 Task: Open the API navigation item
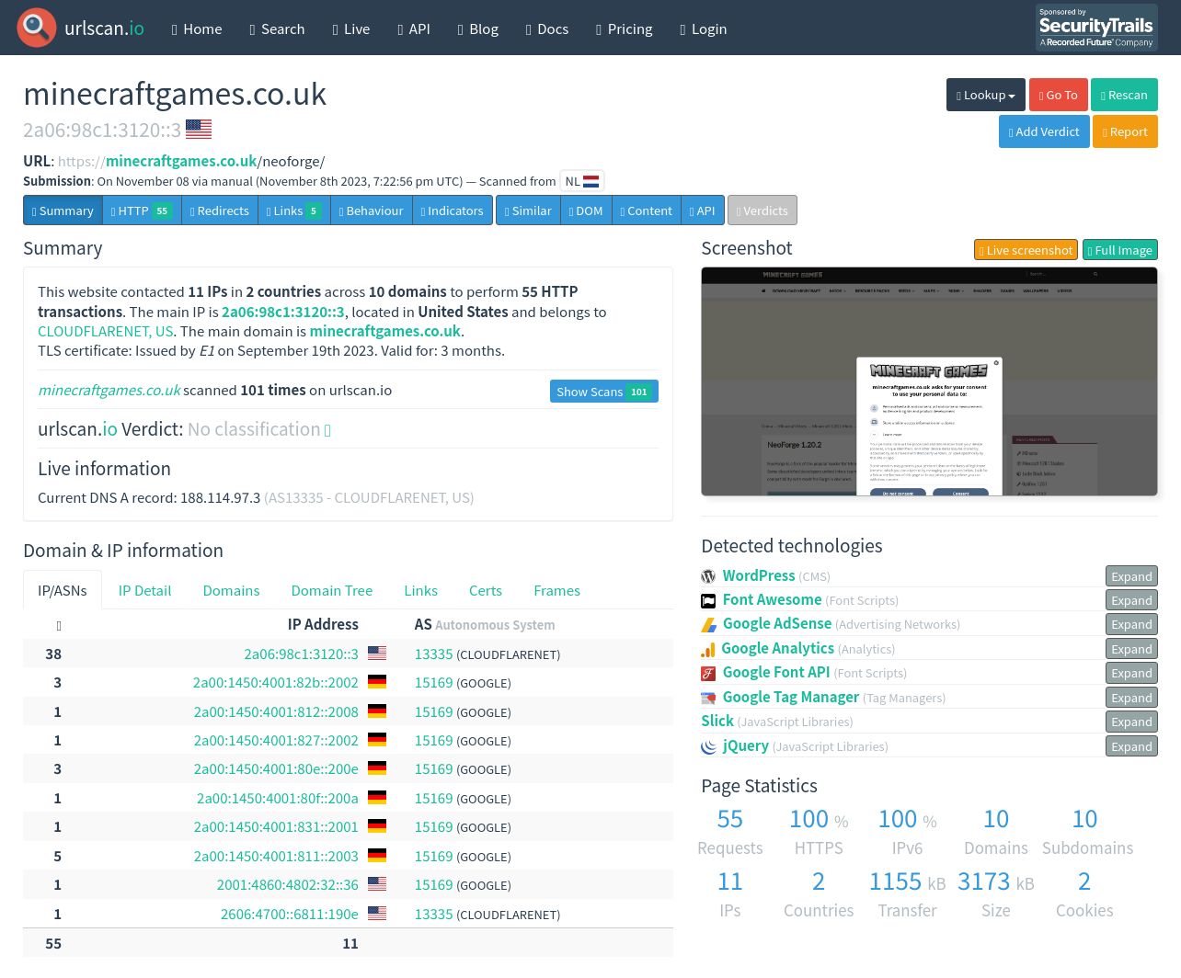pyautogui.click(x=414, y=28)
